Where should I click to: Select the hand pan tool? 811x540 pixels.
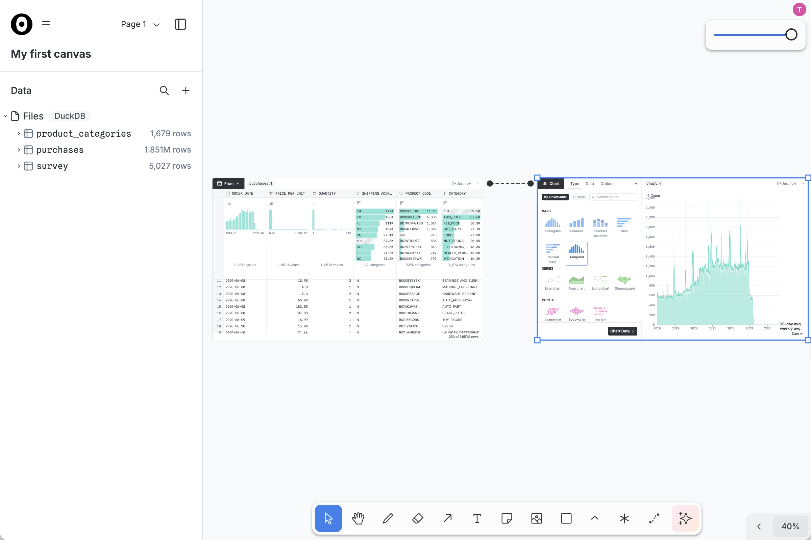pyautogui.click(x=358, y=518)
